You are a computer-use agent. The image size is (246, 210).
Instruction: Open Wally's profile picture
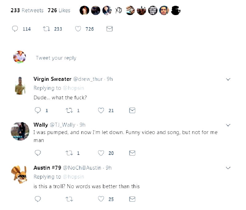[20, 131]
